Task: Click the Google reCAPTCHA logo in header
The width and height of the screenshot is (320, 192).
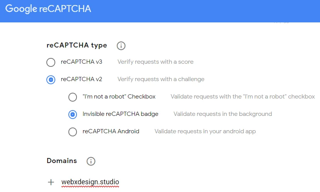Action: [x=48, y=9]
